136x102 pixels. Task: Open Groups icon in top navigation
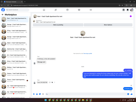pos(79,10)
